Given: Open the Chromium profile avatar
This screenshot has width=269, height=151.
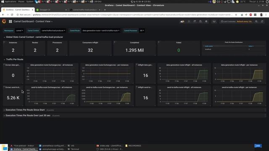Looking at the screenshot, I should click(x=261, y=15).
